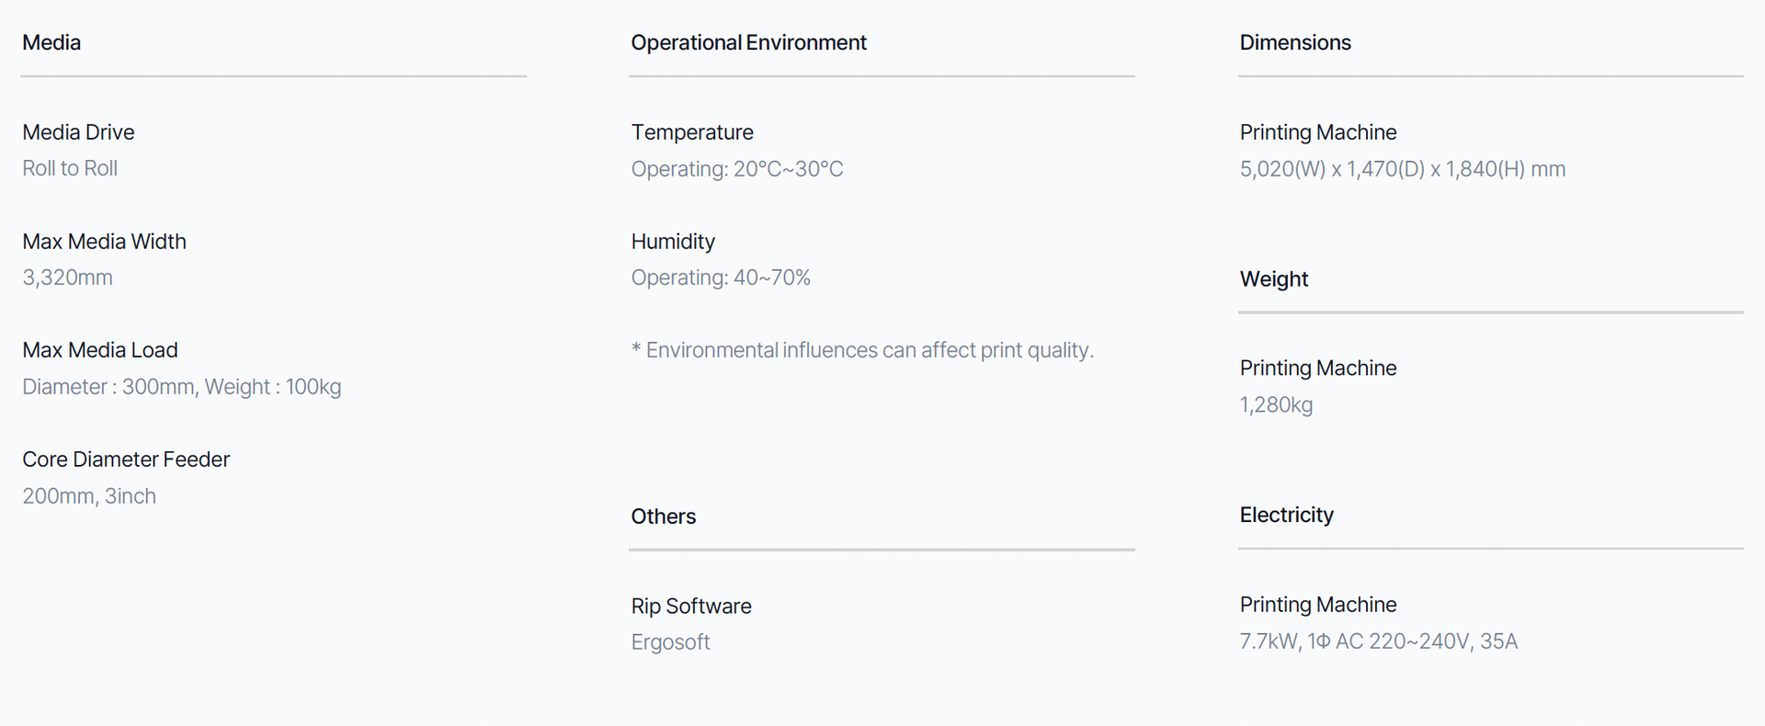Click the Dimensions section heading
Screen dimensions: 1765x726
(1294, 42)
